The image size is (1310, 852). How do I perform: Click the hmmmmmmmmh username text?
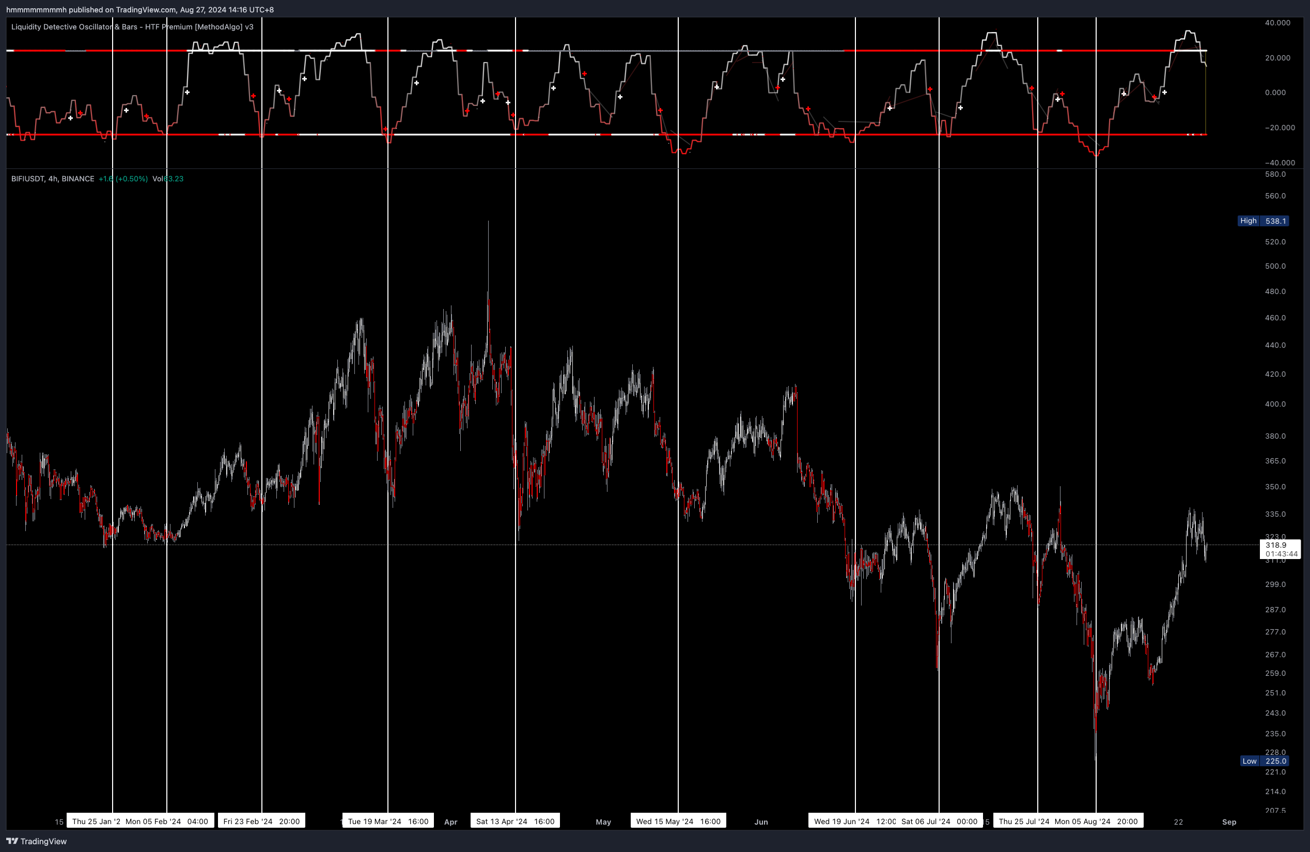pos(36,9)
